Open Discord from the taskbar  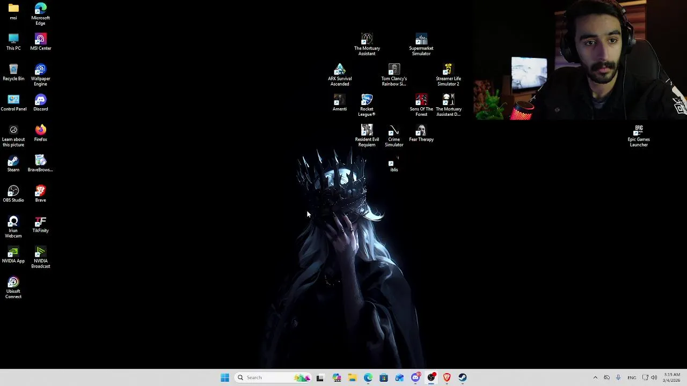coord(415,377)
